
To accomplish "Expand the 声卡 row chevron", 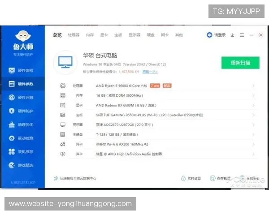I will tap(253, 154).
